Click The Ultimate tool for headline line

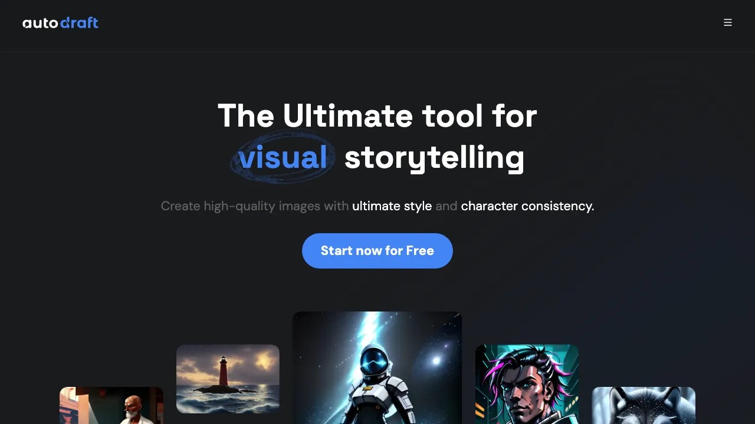pos(377,115)
